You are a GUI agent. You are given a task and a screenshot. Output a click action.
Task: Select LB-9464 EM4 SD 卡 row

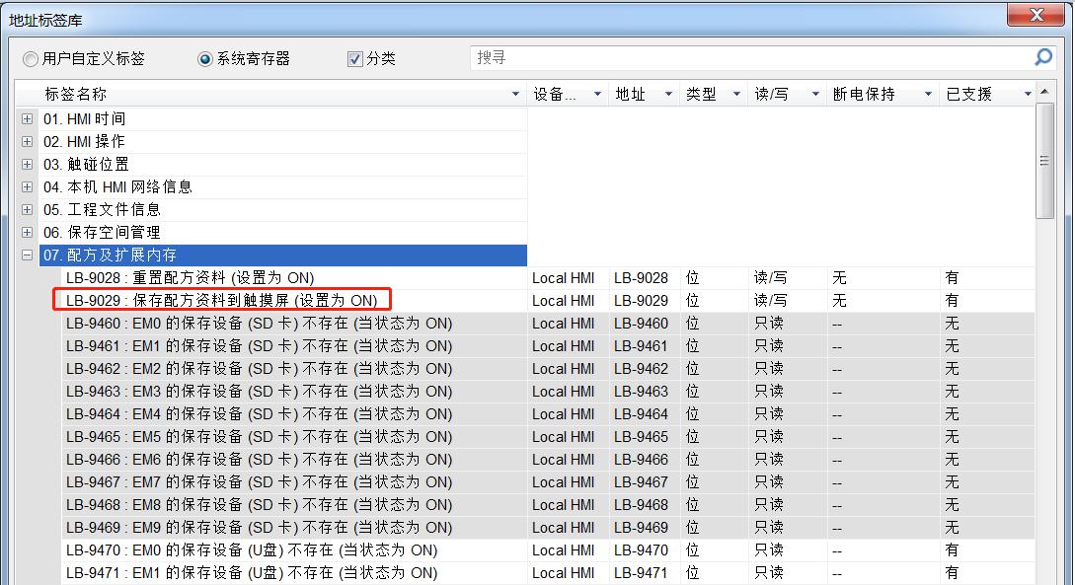tap(548, 413)
